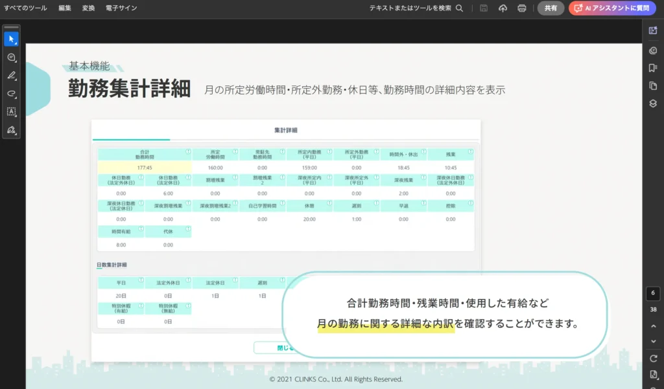Image resolution: width=664 pixels, height=389 pixels.
Task: Click the 共有 share button
Action: (551, 8)
